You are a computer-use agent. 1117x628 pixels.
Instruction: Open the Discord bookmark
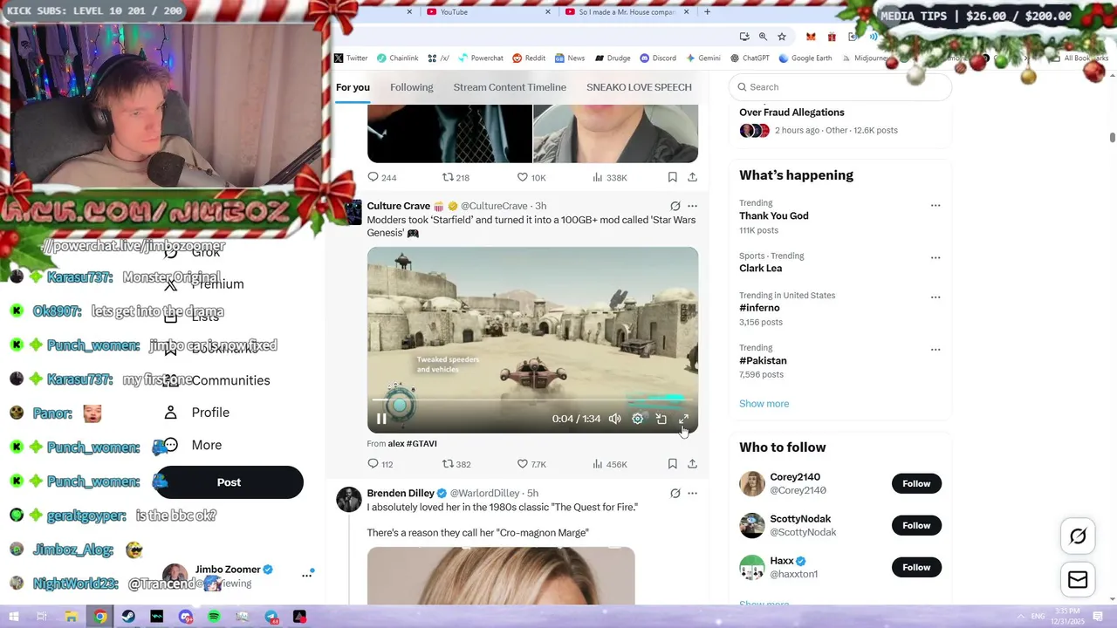(658, 58)
